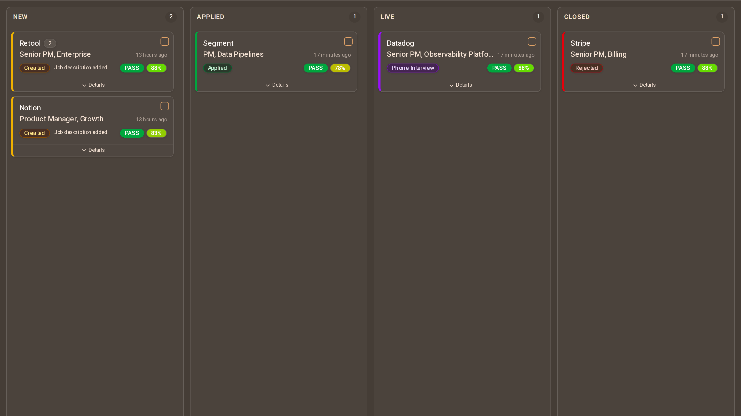Viewport: 741px width, 416px height.
Task: Tick the Notion card checkbox
Action: click(164, 106)
